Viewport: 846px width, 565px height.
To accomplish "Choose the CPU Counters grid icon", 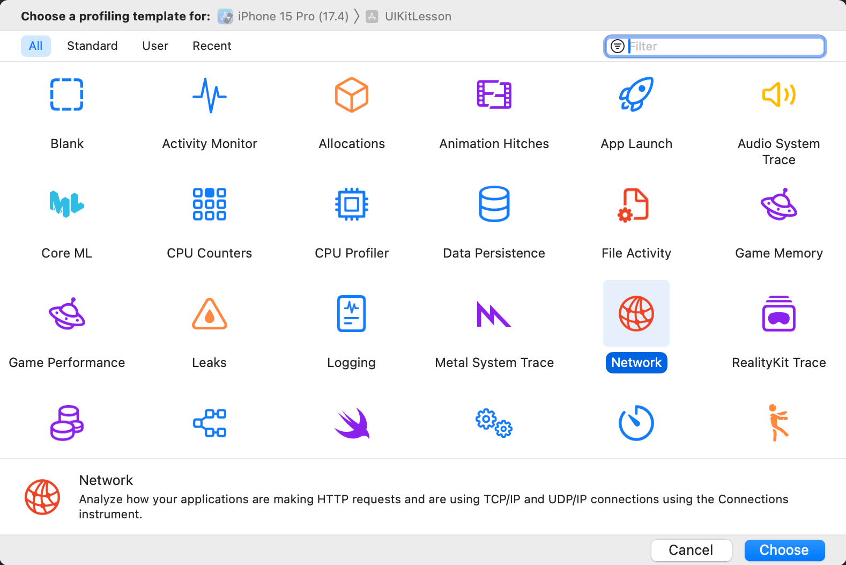I will coord(210,204).
